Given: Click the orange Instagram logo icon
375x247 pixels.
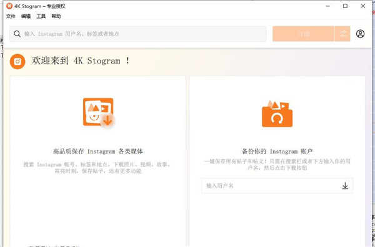Looking at the screenshot, I should click(x=17, y=61).
